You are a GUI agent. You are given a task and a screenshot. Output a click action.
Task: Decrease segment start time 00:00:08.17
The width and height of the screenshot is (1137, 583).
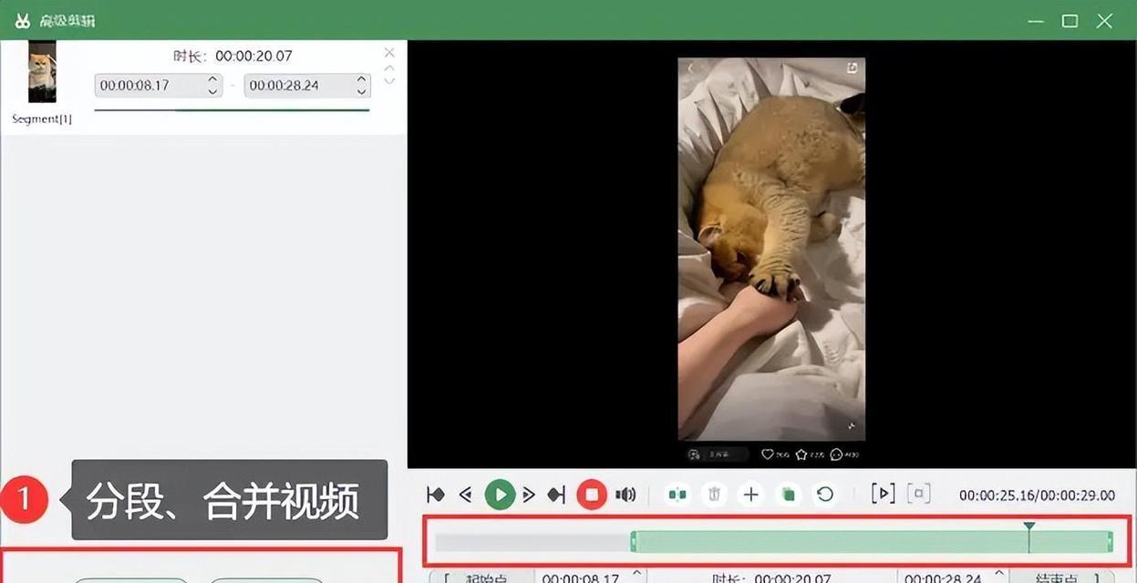[x=213, y=91]
